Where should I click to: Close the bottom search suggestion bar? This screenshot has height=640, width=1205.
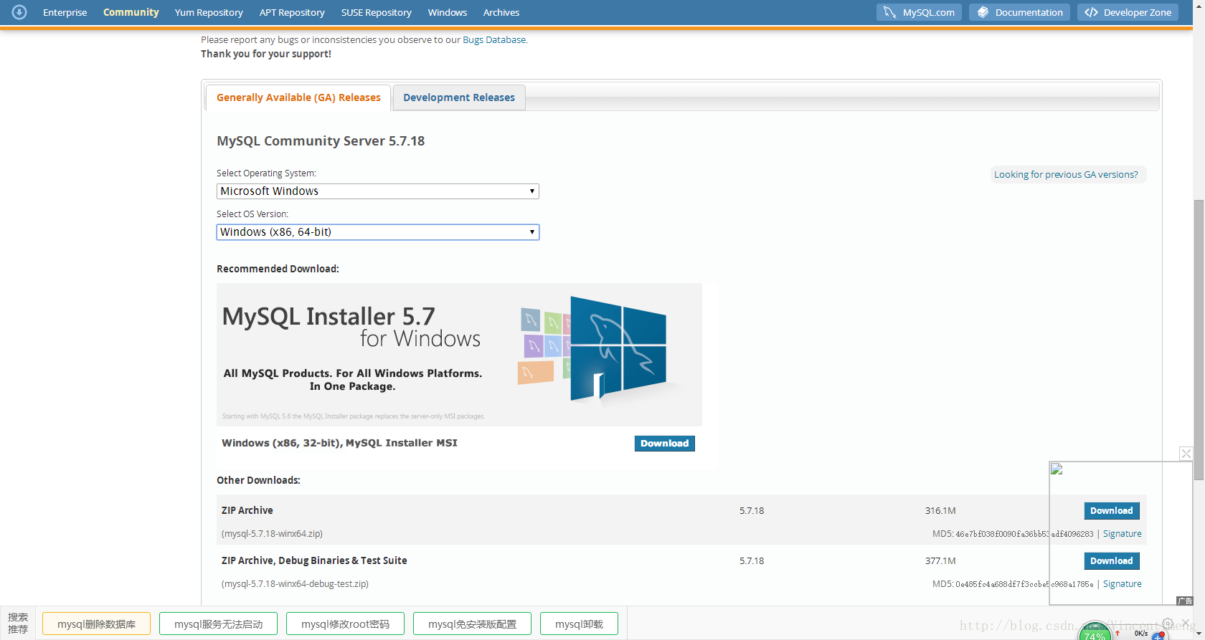[x=1186, y=623]
